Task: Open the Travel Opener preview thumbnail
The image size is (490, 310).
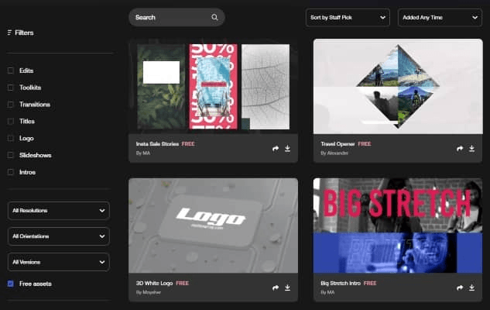Action: (x=398, y=87)
